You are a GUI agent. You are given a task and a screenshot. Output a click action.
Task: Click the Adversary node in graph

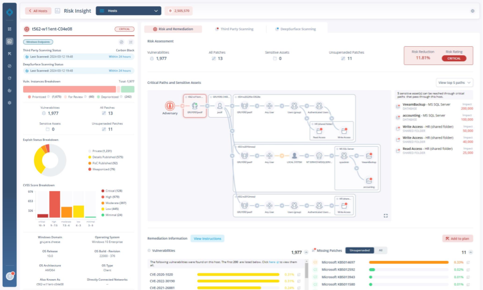click(x=170, y=106)
